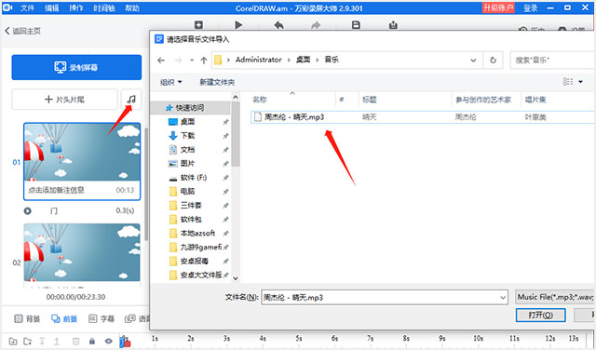Switch to the 字幕 tab

click(x=102, y=318)
